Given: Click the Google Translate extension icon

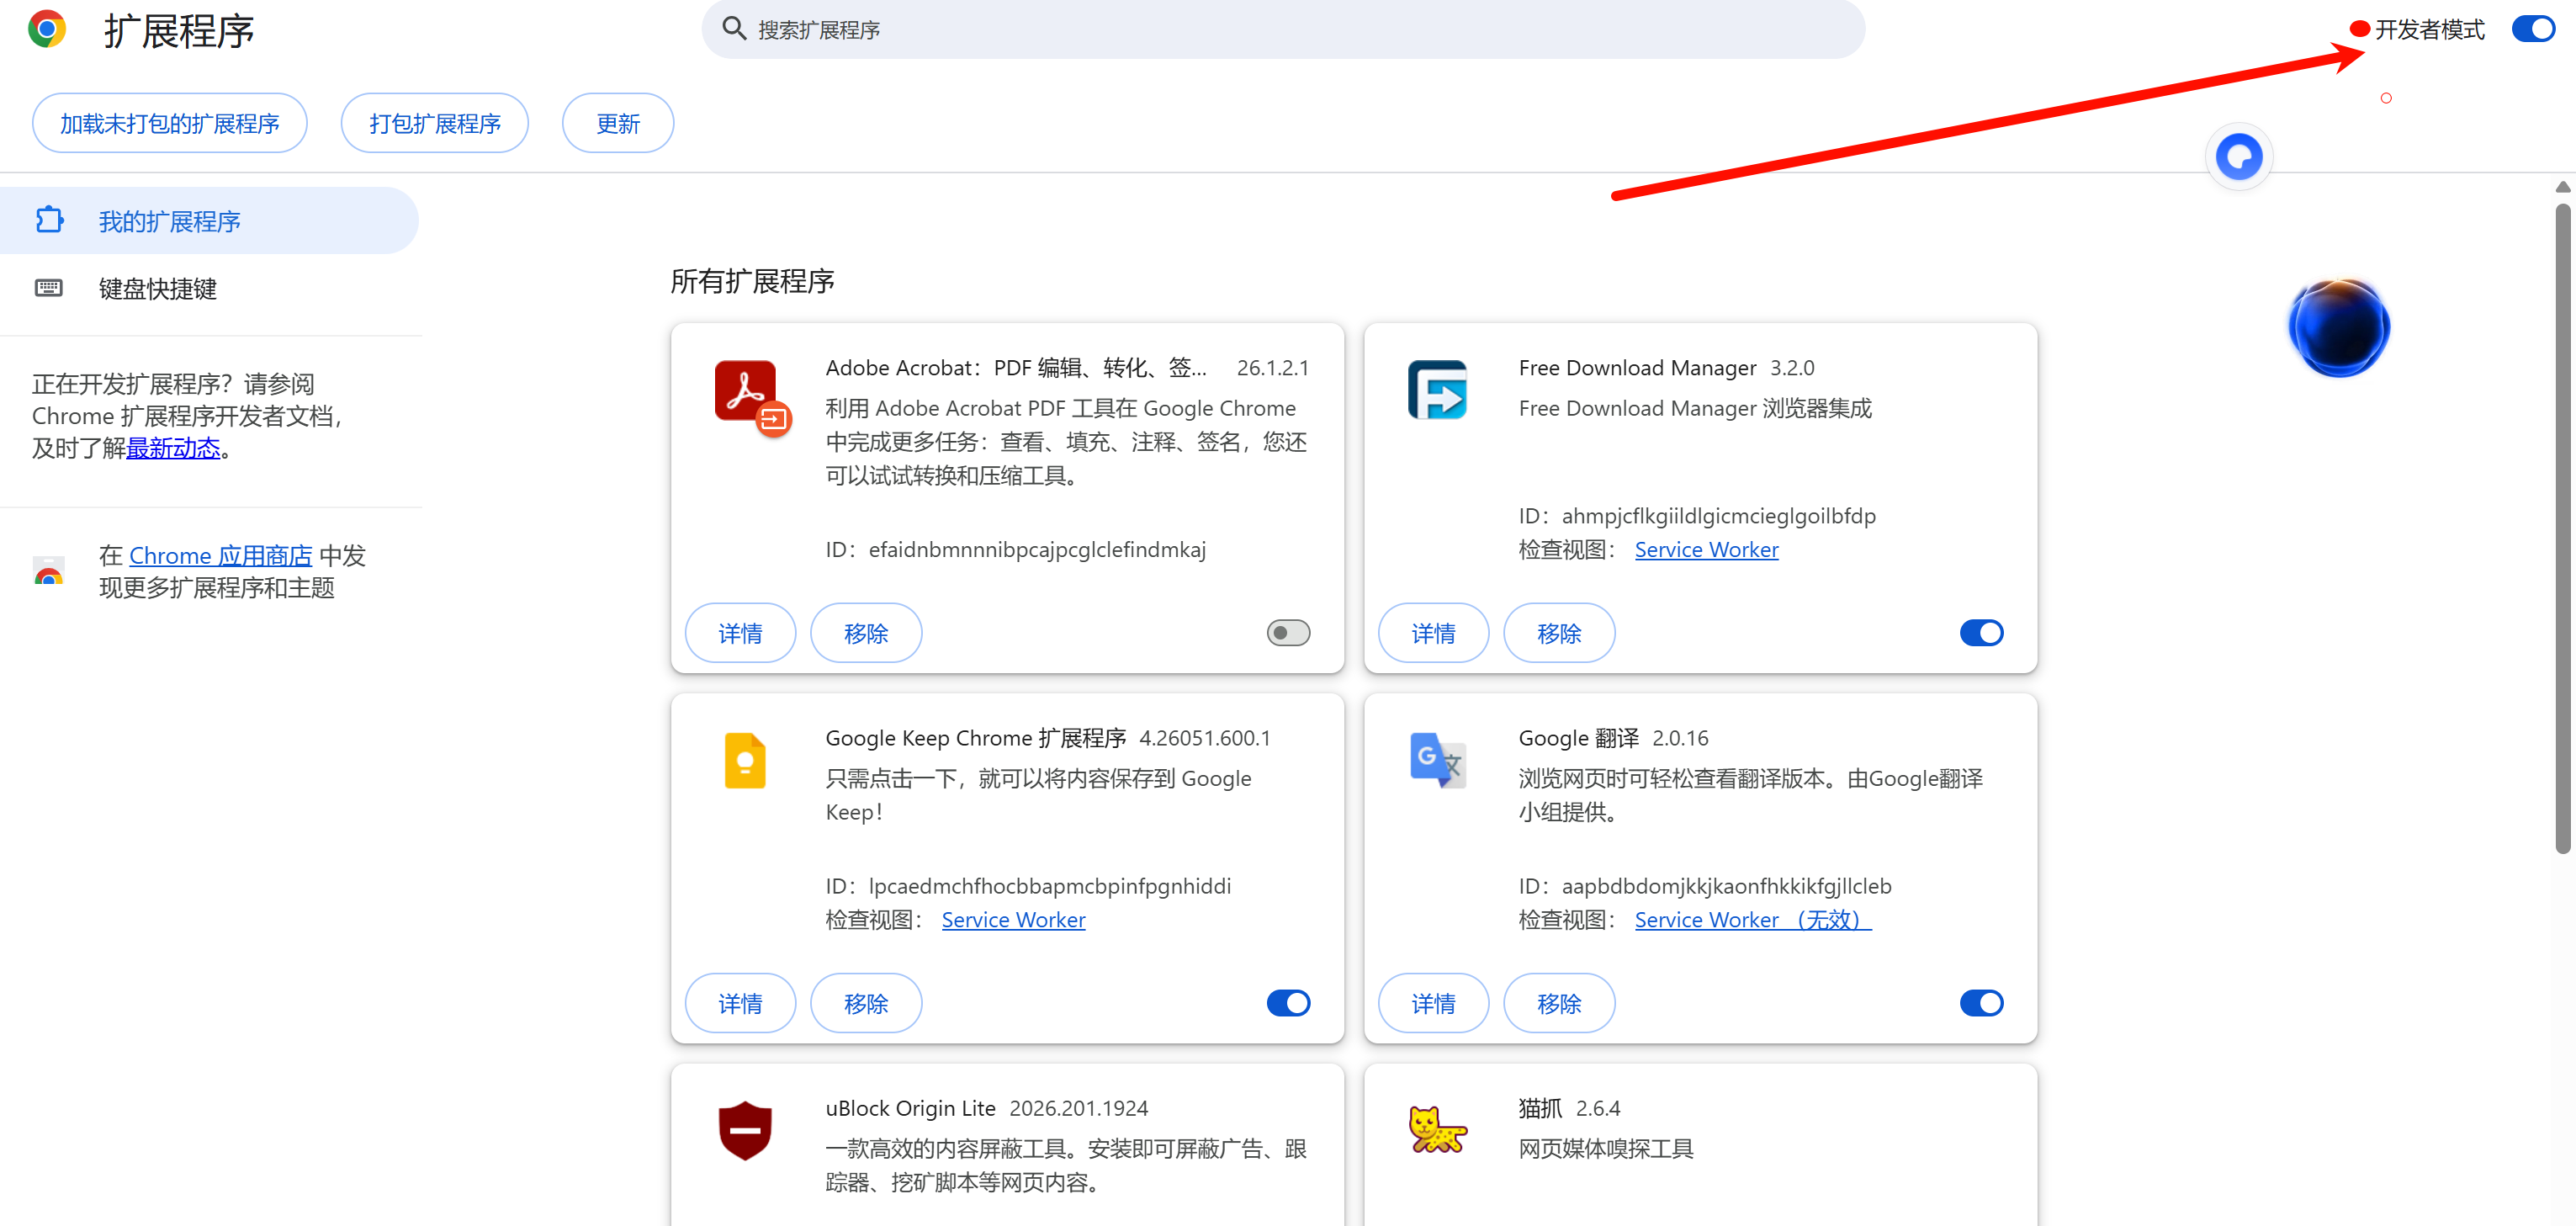Looking at the screenshot, I should coord(1437,760).
